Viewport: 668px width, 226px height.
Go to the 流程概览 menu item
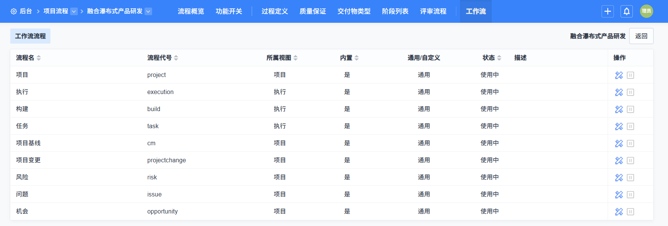pyautogui.click(x=191, y=11)
